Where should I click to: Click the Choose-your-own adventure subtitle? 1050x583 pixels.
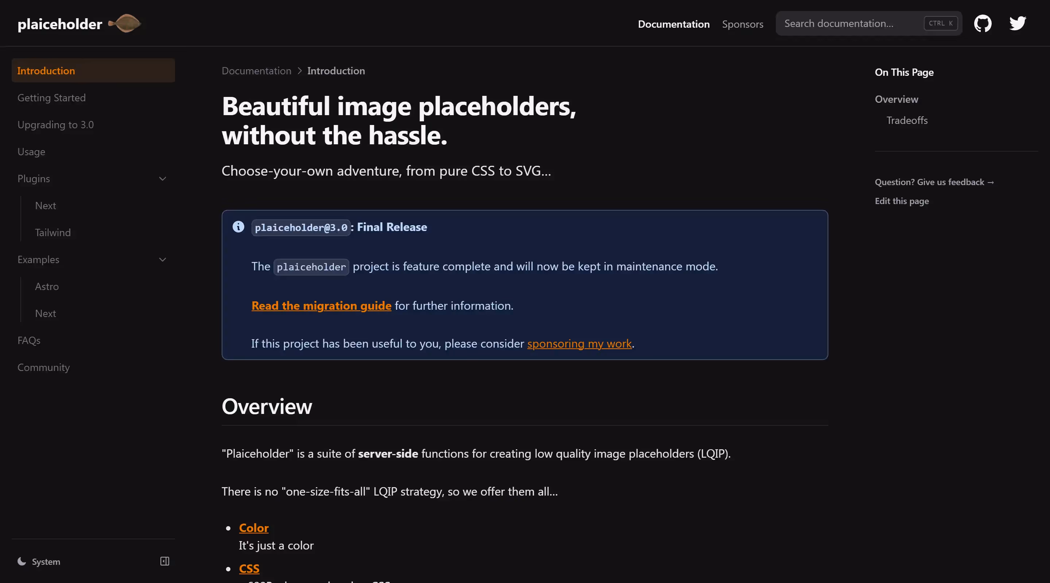coord(386,171)
